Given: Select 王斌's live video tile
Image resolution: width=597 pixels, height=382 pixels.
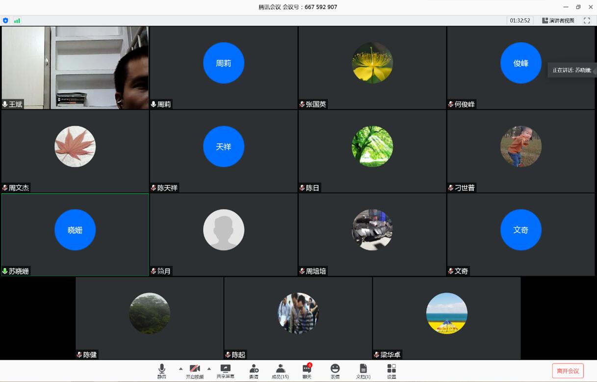Looking at the screenshot, I should pos(75,67).
